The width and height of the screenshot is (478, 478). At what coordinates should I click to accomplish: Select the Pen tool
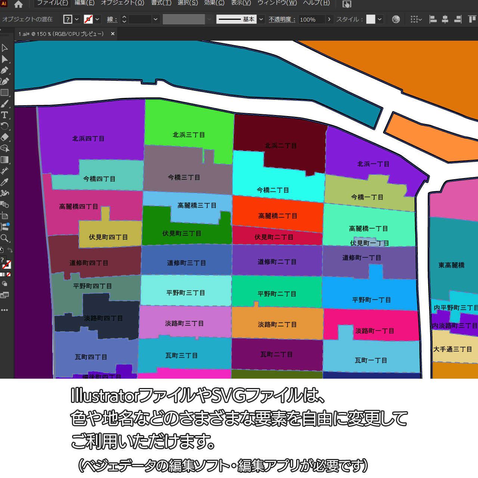[4, 70]
